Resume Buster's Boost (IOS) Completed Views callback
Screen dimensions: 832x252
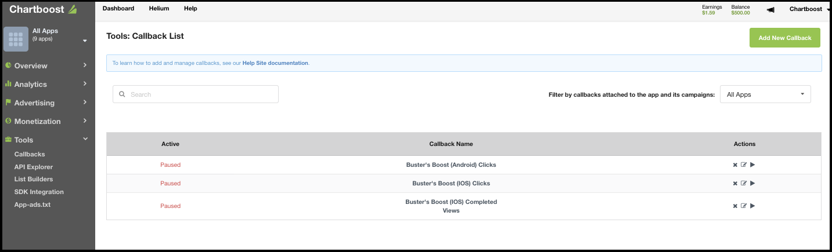pos(752,206)
